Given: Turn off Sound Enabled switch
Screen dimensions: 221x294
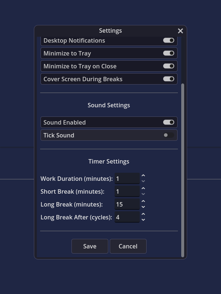Looking at the screenshot, I should [169, 122].
